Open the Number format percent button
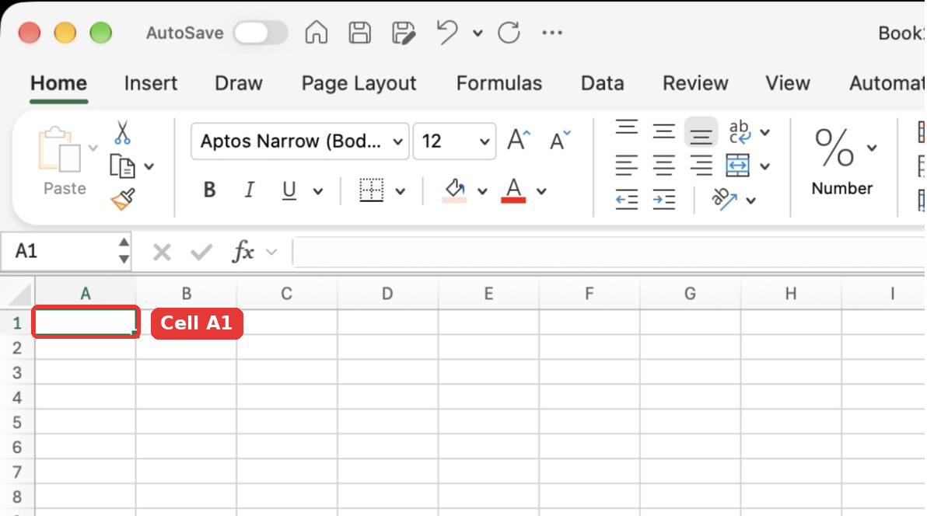The height and width of the screenshot is (516, 927). 842,161
